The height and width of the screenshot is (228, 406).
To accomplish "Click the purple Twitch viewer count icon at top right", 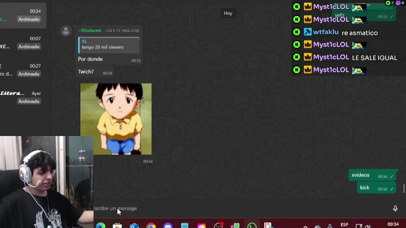I will click(398, 3).
